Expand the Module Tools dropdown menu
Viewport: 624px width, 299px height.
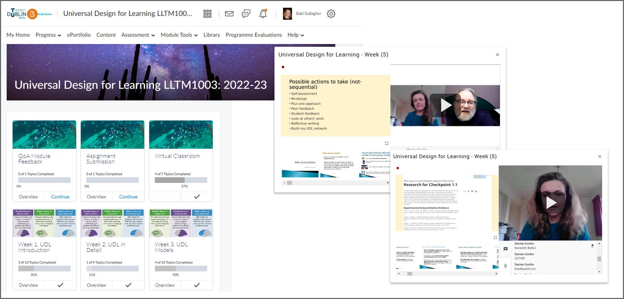pyautogui.click(x=179, y=35)
